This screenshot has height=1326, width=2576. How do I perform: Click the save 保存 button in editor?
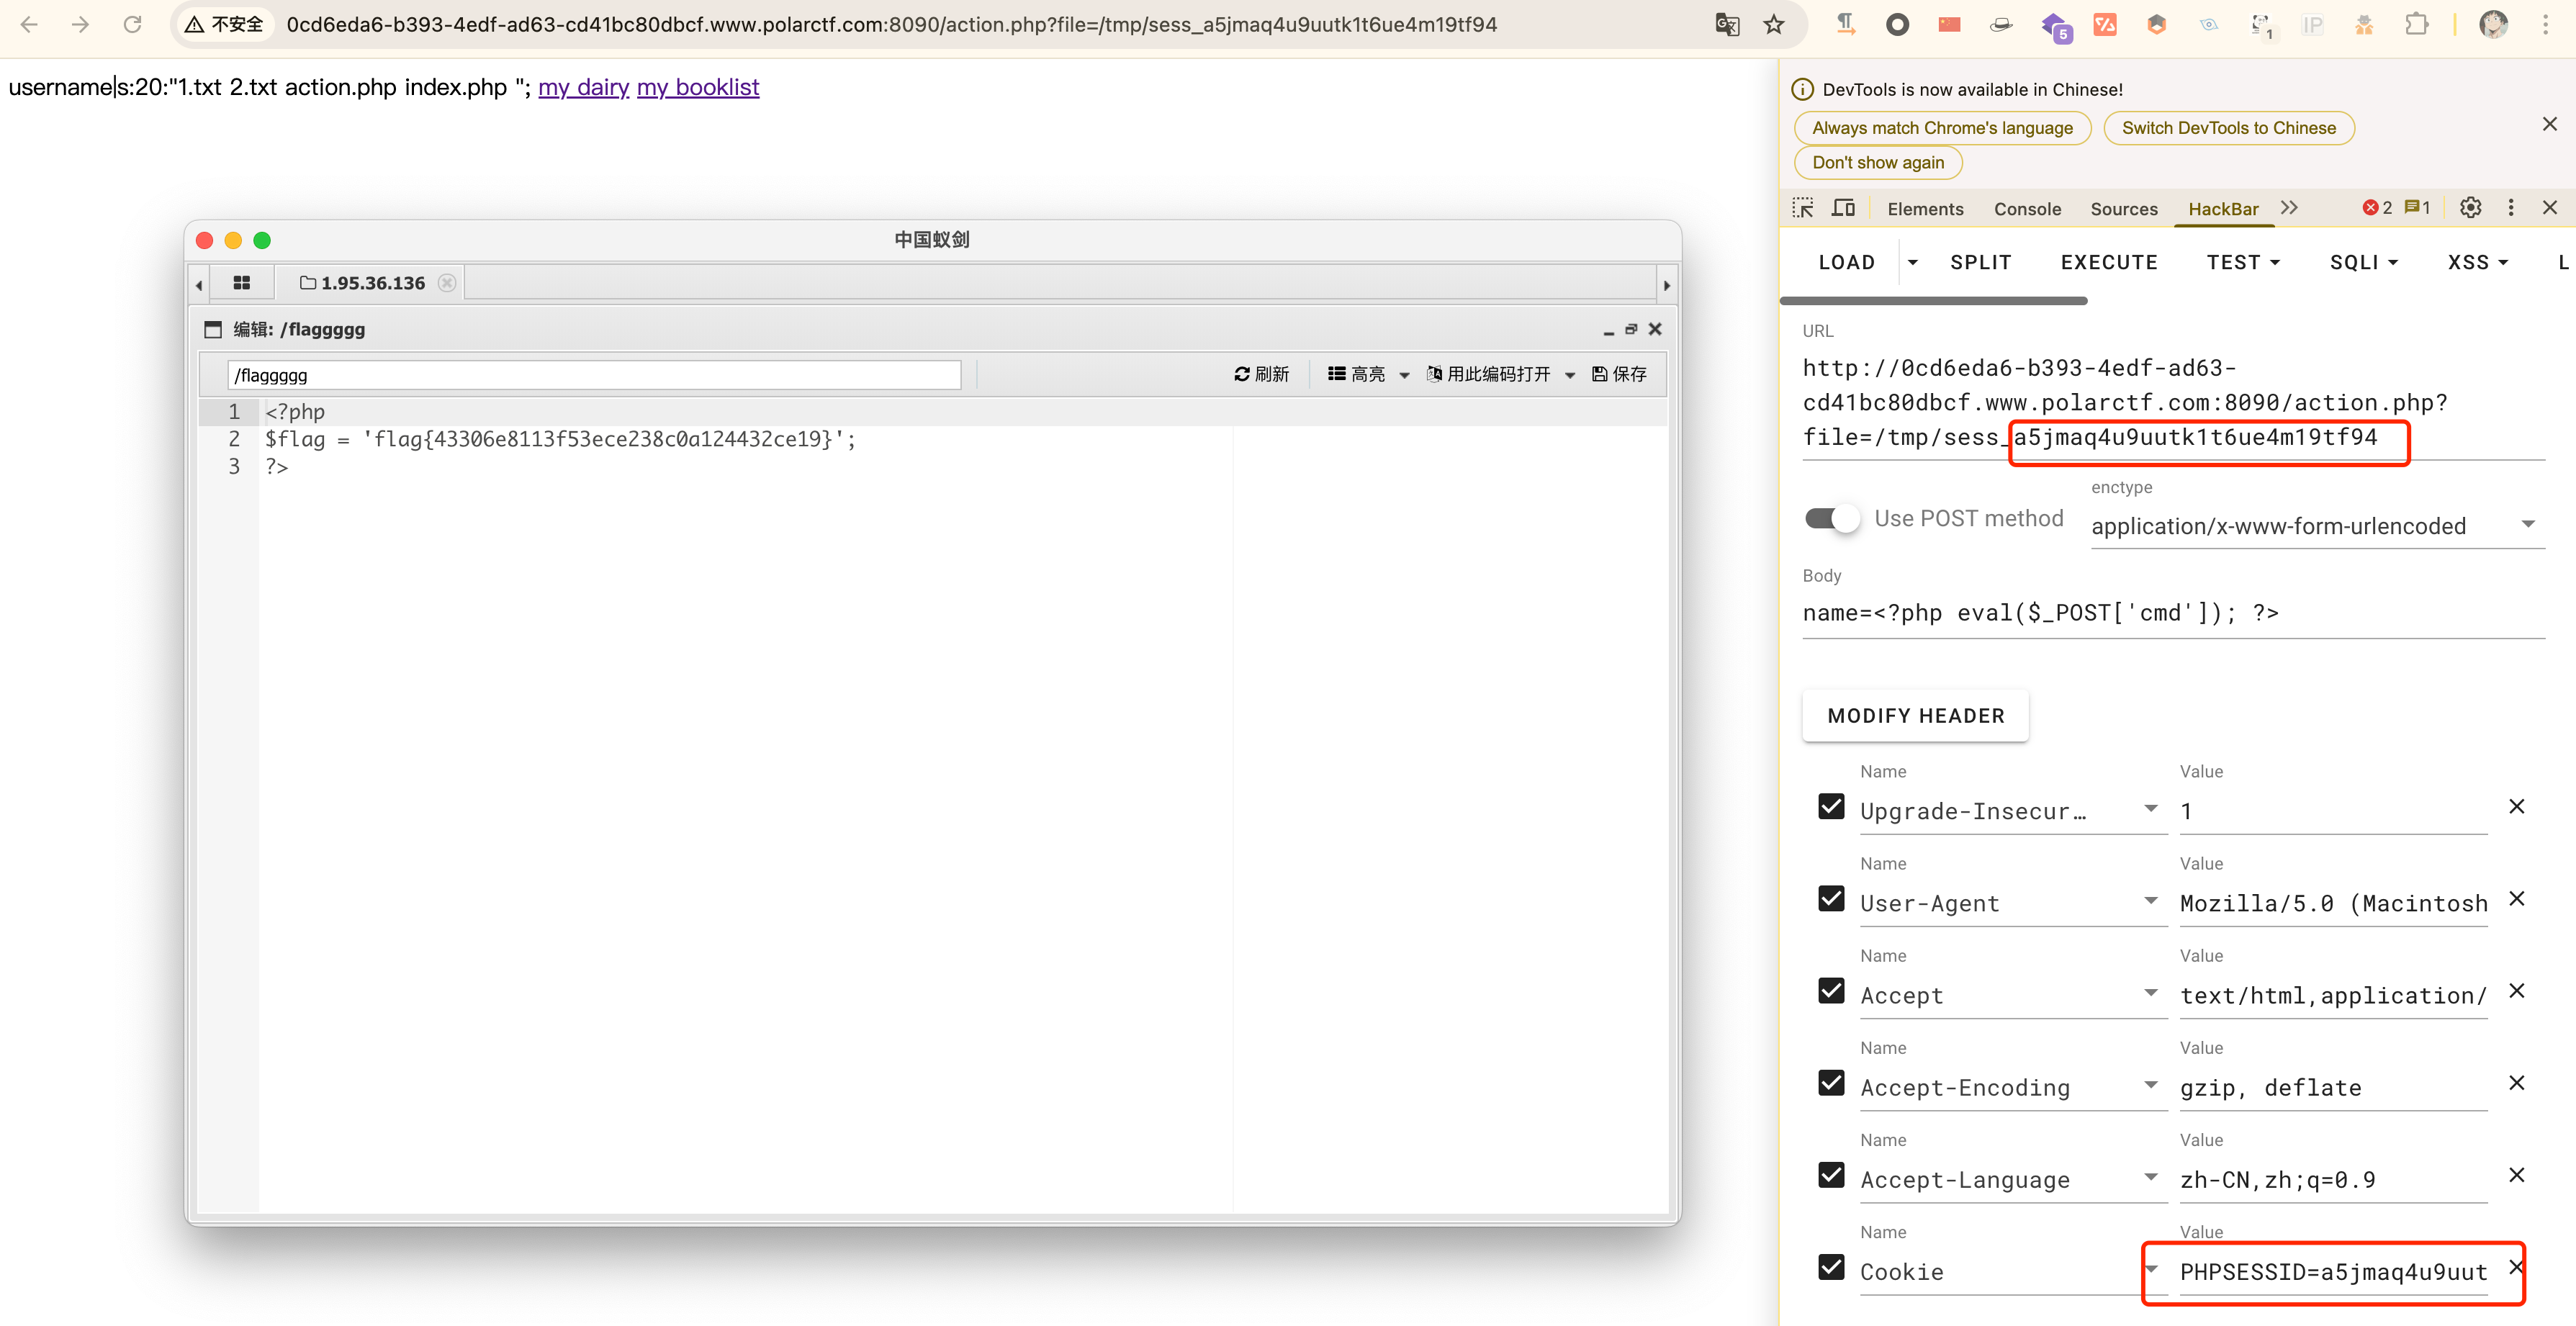(x=1619, y=374)
